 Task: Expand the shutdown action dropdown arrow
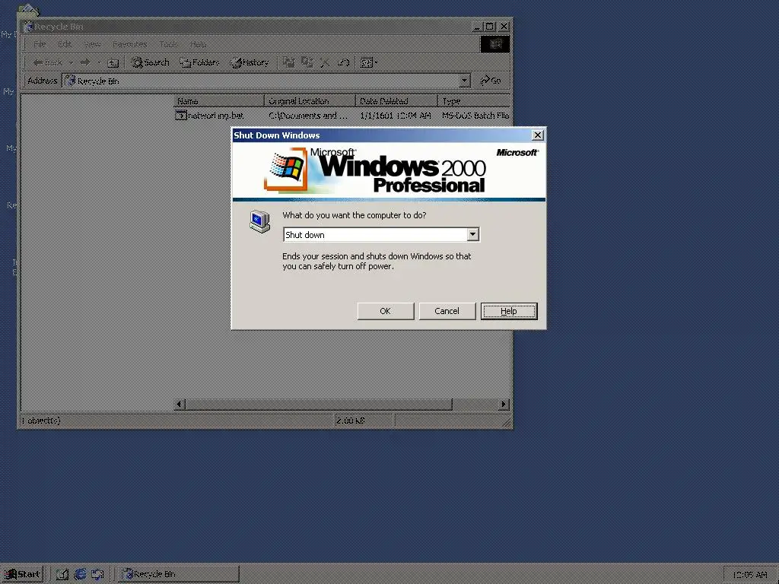tap(473, 234)
